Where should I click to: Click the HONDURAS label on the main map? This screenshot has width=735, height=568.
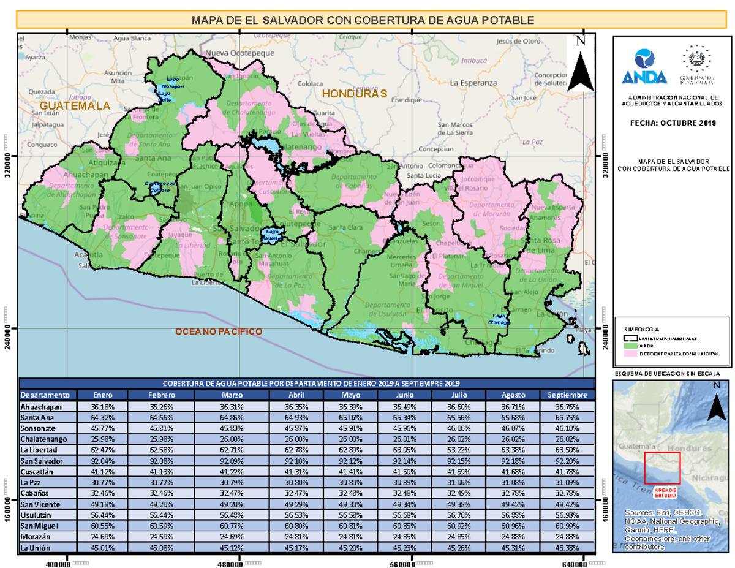[355, 94]
